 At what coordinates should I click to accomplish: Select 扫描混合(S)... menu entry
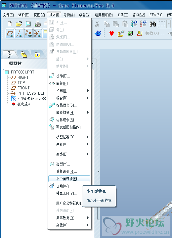[69, 105]
